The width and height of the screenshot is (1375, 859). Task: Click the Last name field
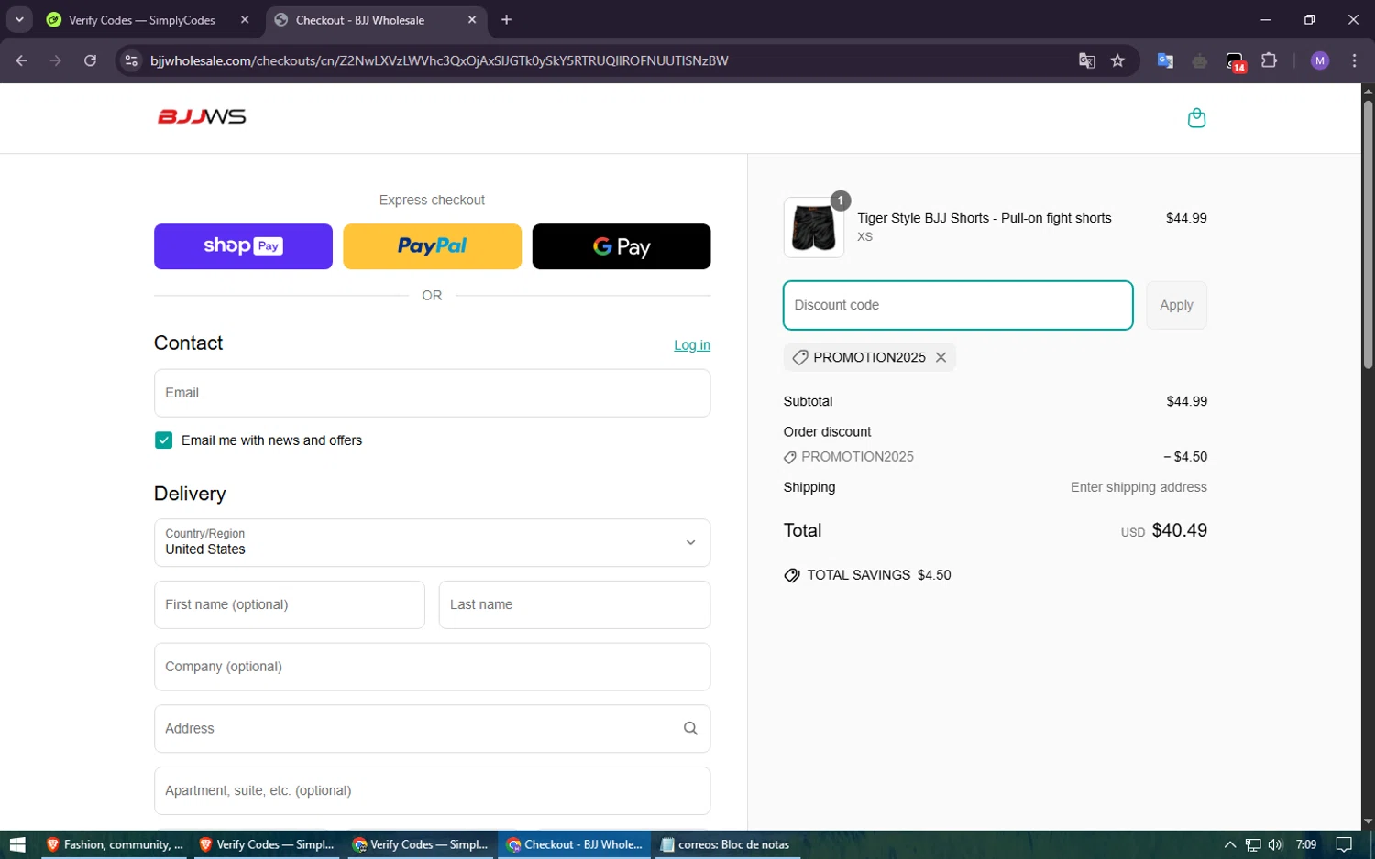tap(575, 604)
